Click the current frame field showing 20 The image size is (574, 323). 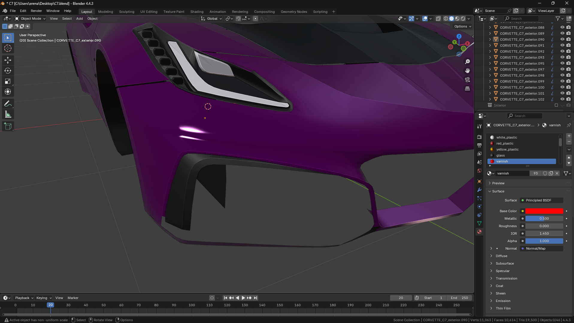click(401, 298)
